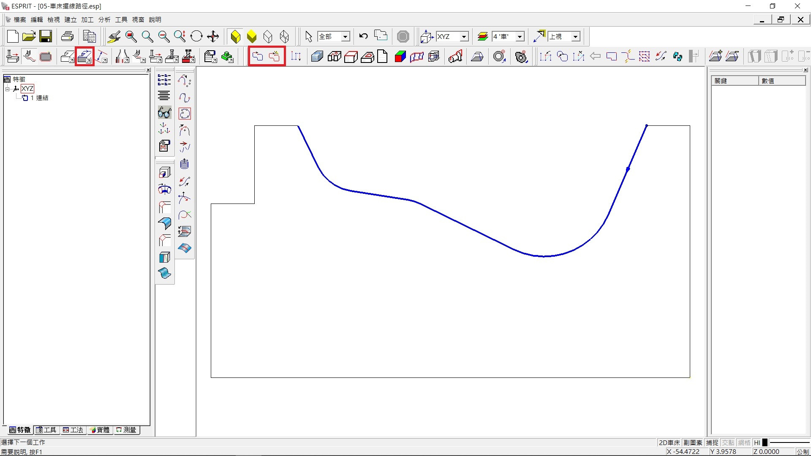Screen dimensions: 811x456
Task: Select the Zoom Out magnifier icon
Action: [x=163, y=36]
